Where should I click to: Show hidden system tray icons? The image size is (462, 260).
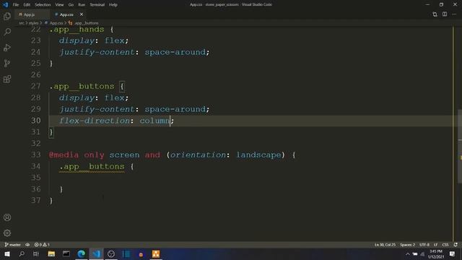407,254
